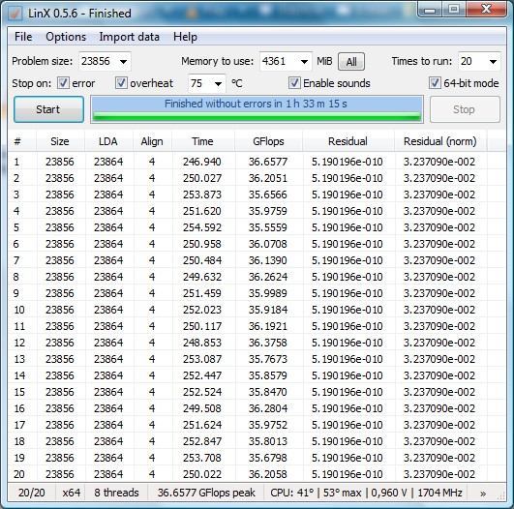Image resolution: width=514 pixels, height=509 pixels.
Task: Click the Start button
Action: click(x=48, y=109)
